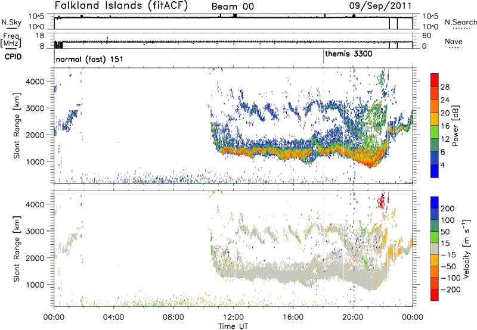Select the 'N.Search' legend label
This screenshot has width=477, height=330.
461,22
